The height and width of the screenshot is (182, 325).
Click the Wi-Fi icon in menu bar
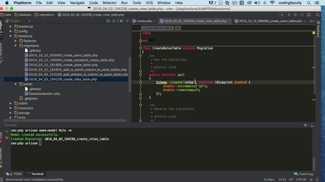click(272, 3)
